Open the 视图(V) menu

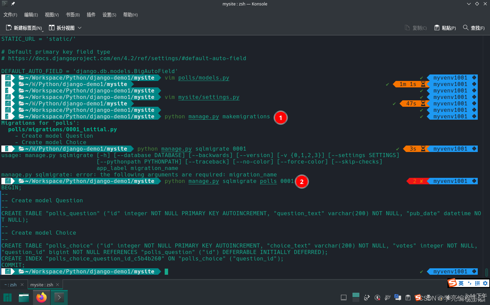tap(52, 15)
